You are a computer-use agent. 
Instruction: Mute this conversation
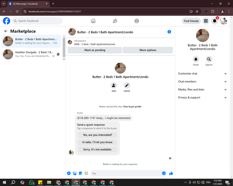coord(196,59)
